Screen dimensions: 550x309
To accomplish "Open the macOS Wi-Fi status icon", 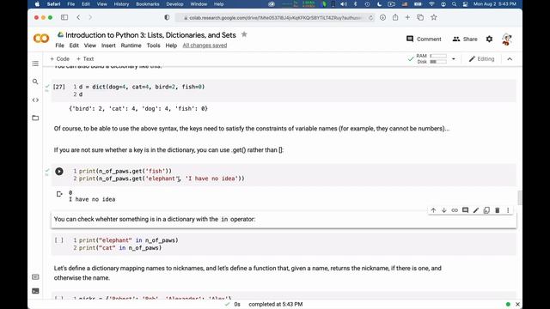I will (x=431, y=4).
